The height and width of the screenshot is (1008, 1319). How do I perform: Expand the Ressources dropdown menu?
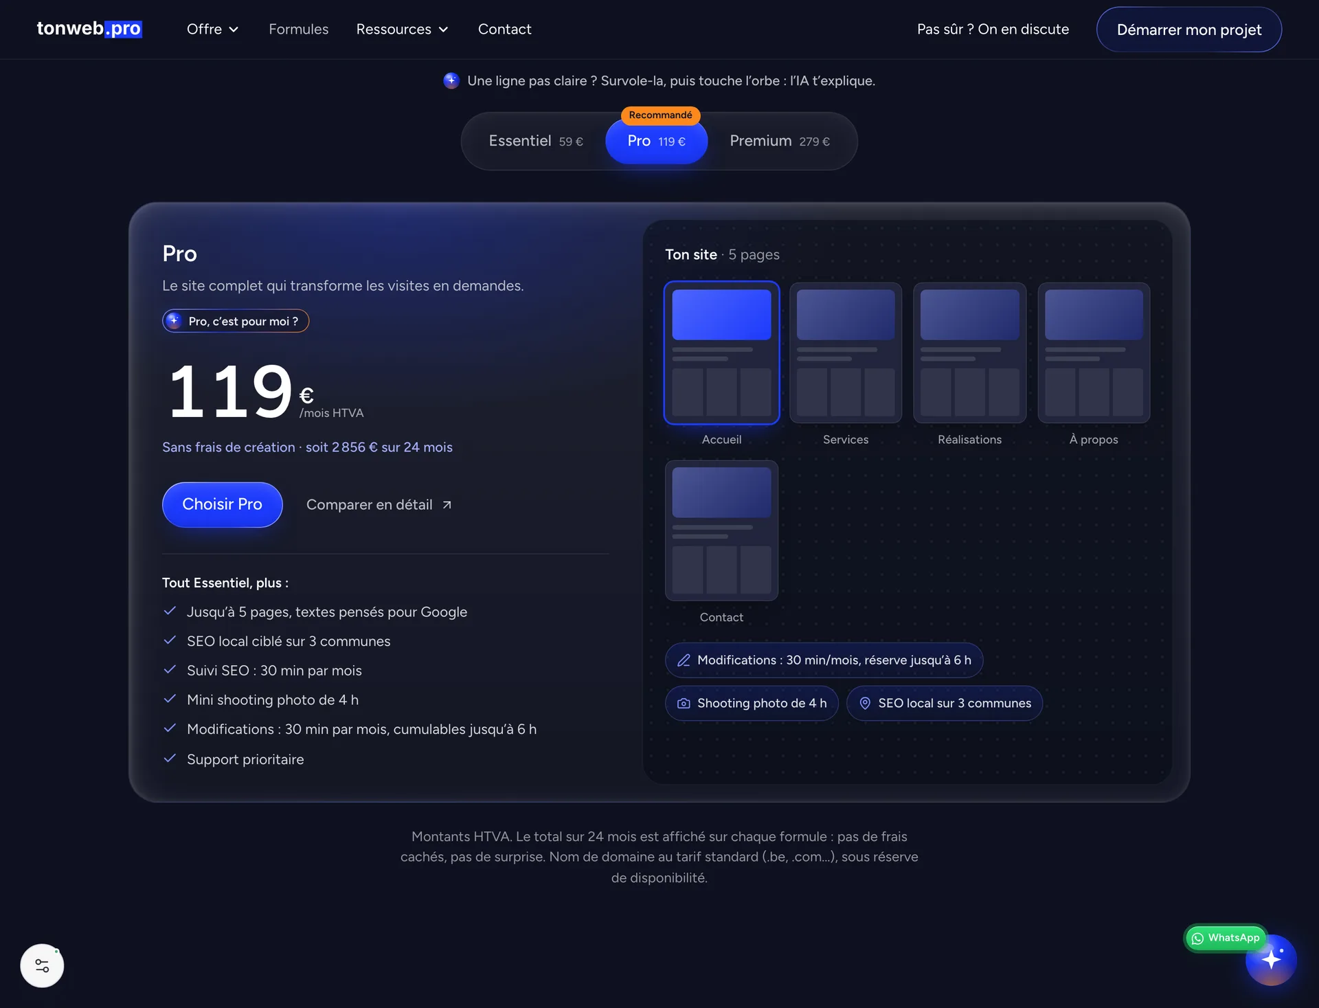[402, 29]
